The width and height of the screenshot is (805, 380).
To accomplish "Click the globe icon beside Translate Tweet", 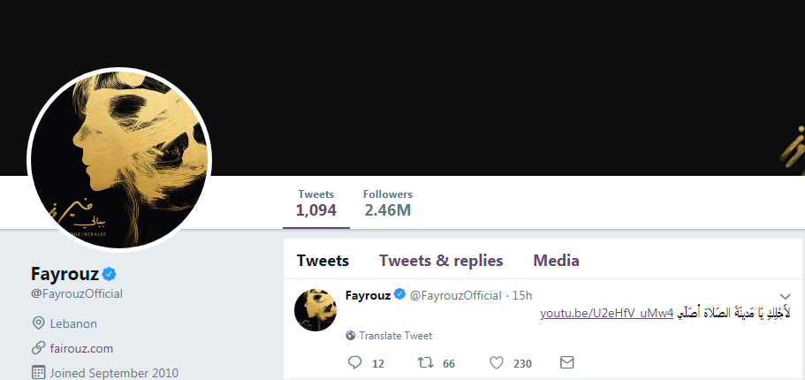I will tap(351, 336).
